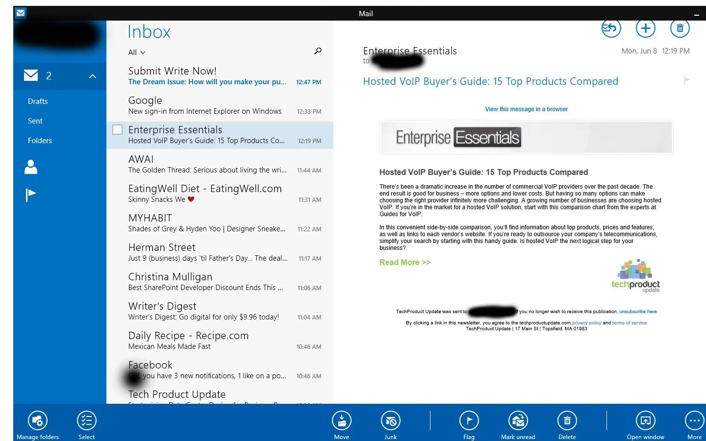
Task: Expand More options in the app bar
Action: 694,420
